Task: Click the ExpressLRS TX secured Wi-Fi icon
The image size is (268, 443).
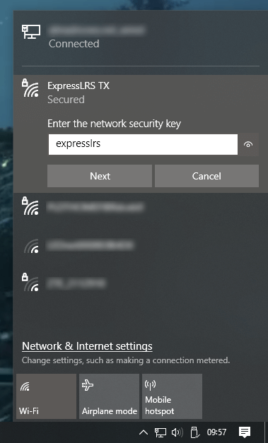Action: click(30, 88)
